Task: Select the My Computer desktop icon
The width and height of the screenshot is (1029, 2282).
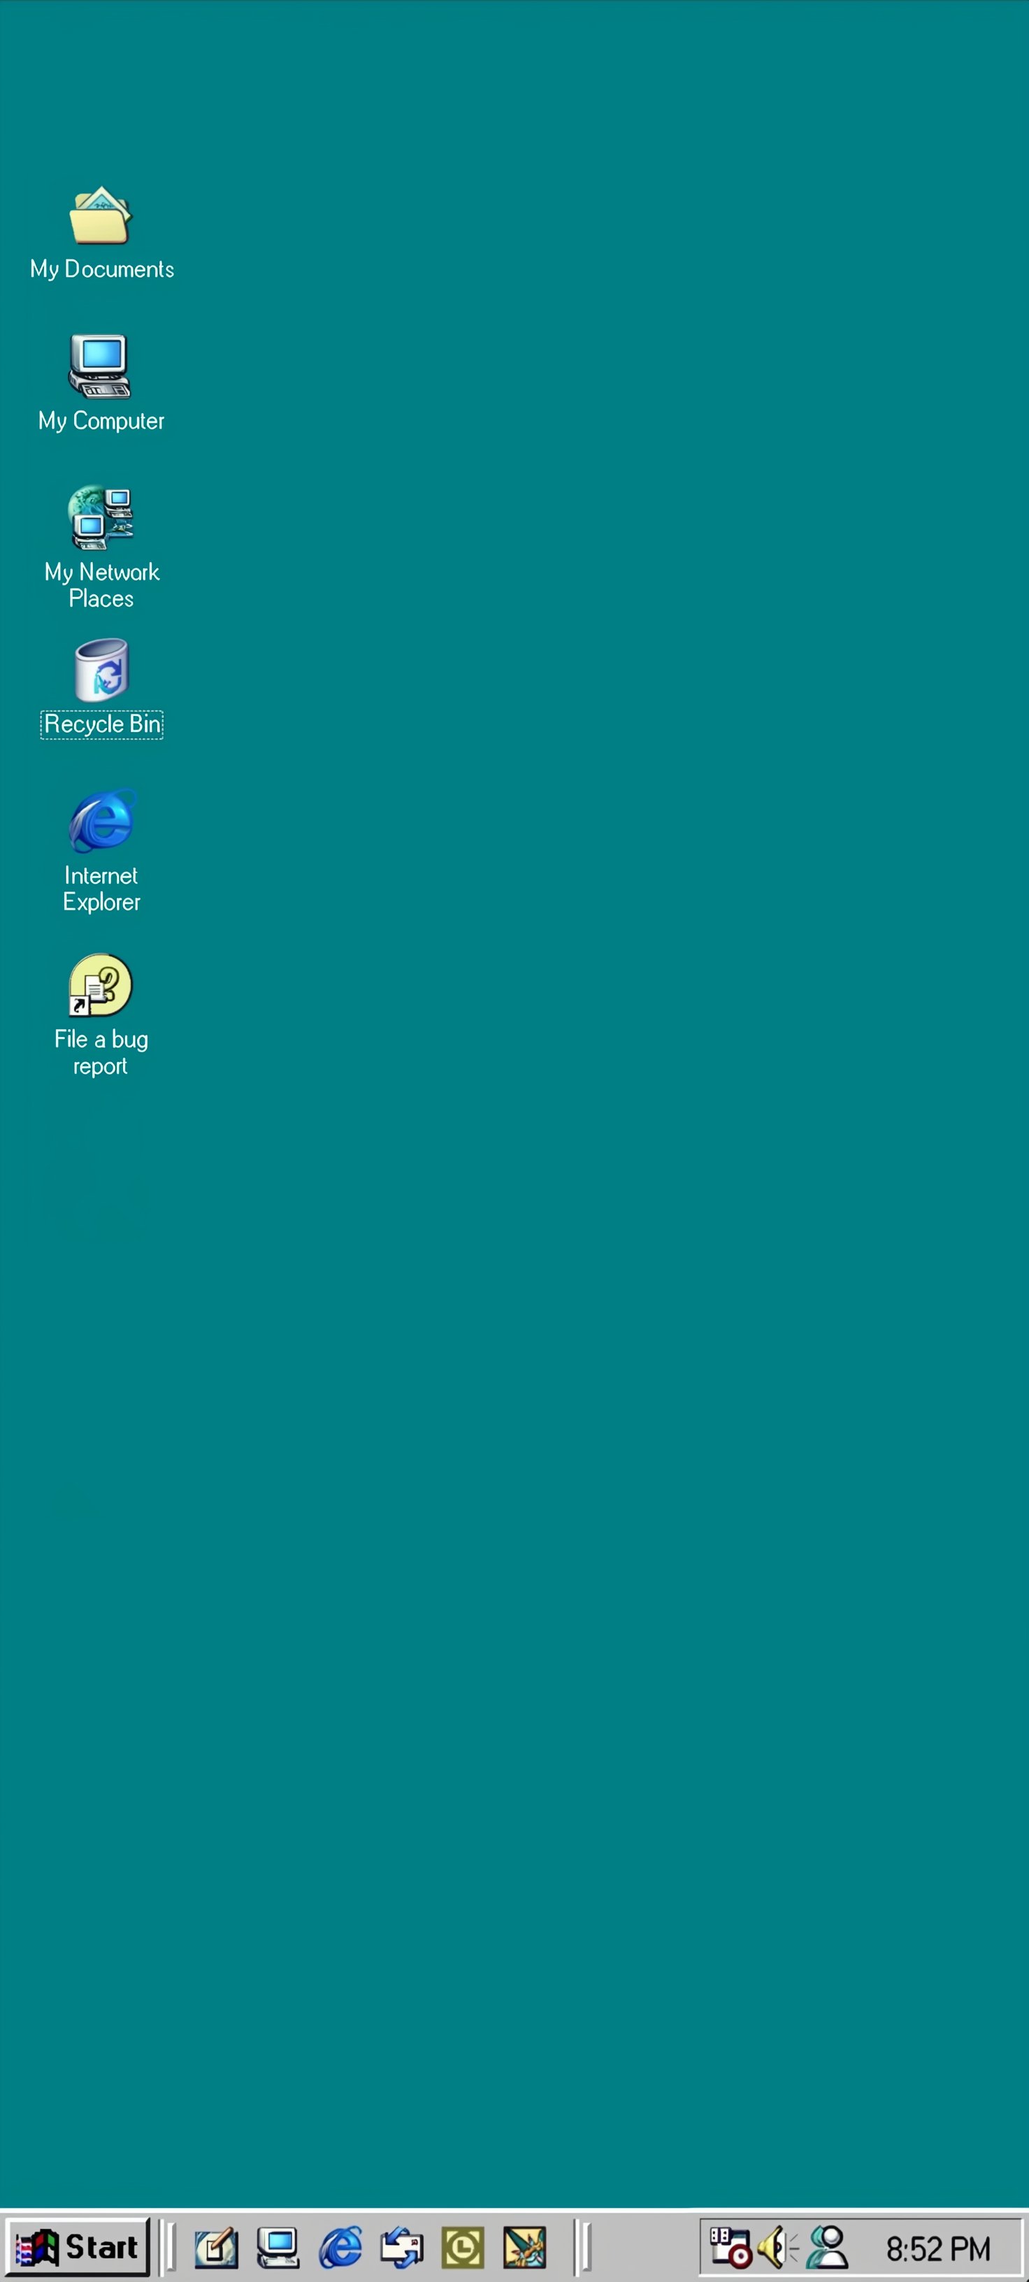Action: pyautogui.click(x=100, y=367)
